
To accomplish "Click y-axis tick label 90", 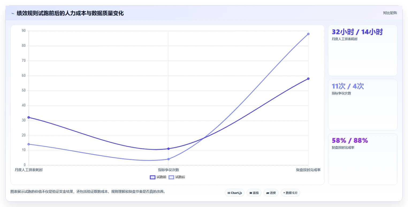I will pyautogui.click(x=24, y=31).
